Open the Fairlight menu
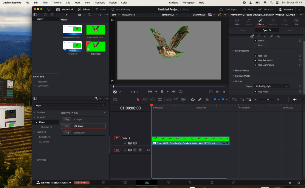The height and width of the screenshot is (188, 305). tap(173, 2)
